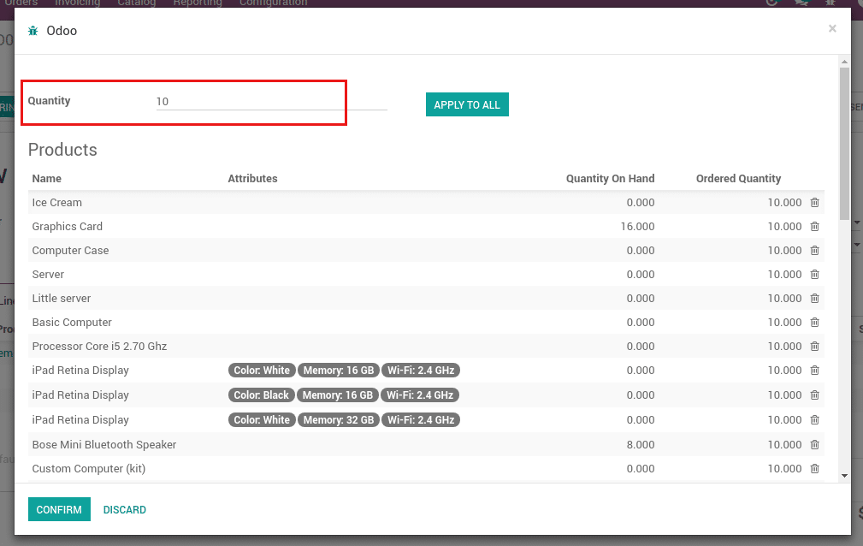Click the Color: Black attribute tag

tap(262, 395)
